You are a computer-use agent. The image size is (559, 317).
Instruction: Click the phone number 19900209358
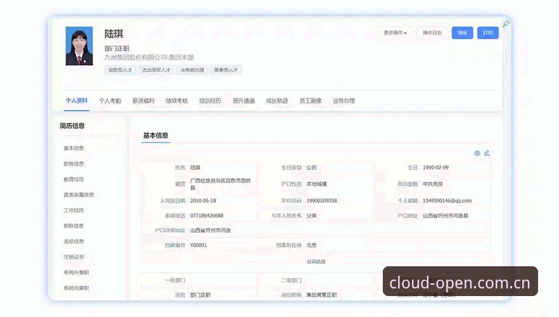tap(321, 201)
